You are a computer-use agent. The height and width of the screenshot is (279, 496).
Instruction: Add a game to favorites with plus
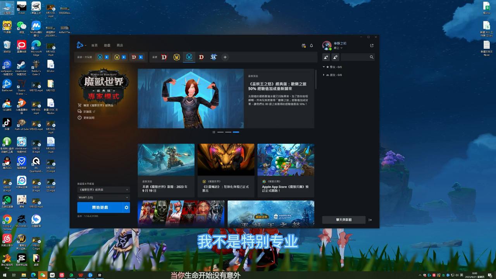tap(225, 57)
